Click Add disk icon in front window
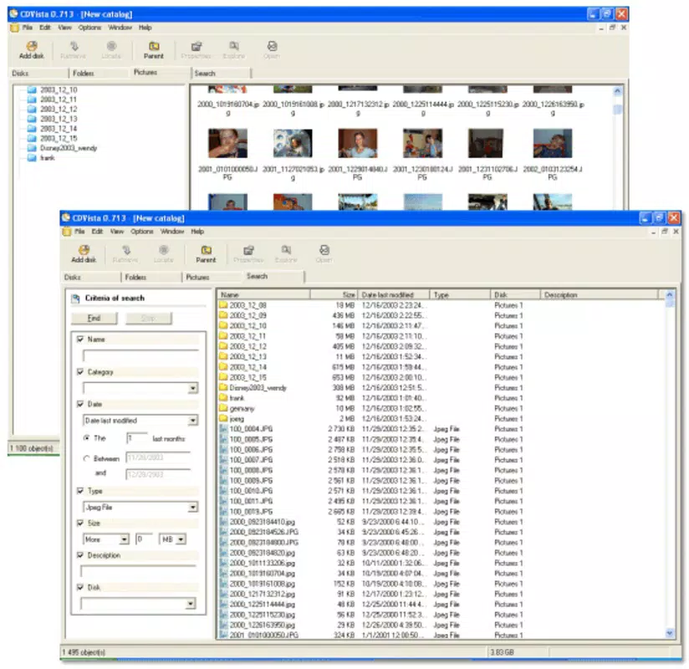Screen dimensions: 689x669 click(84, 250)
